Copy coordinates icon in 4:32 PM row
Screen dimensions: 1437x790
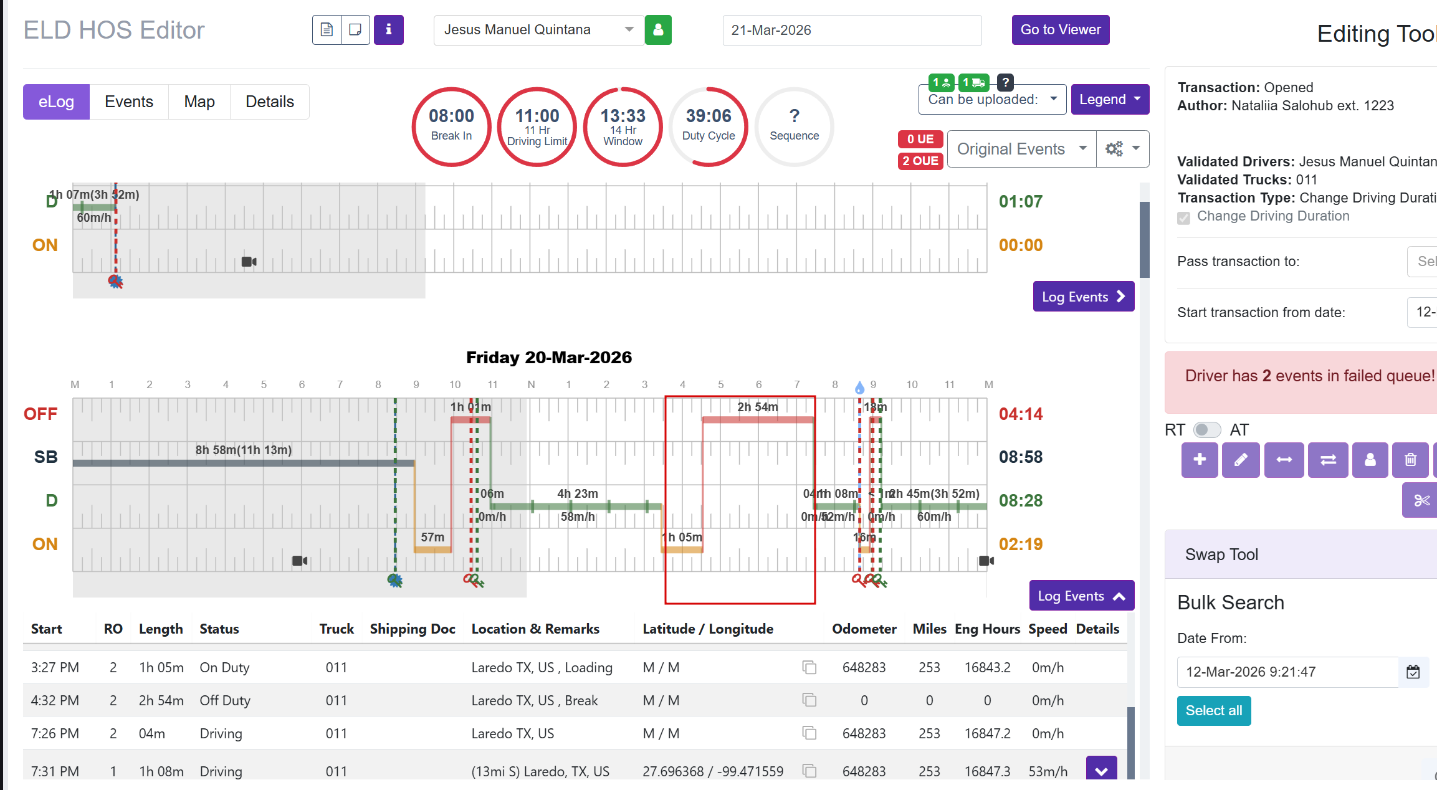[809, 700]
